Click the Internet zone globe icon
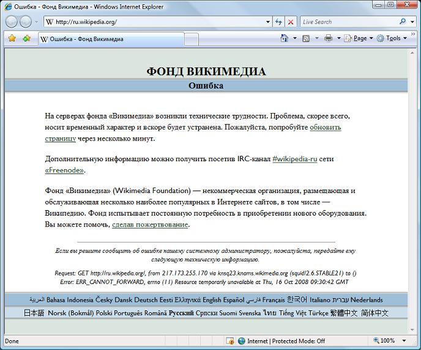 coord(242,341)
